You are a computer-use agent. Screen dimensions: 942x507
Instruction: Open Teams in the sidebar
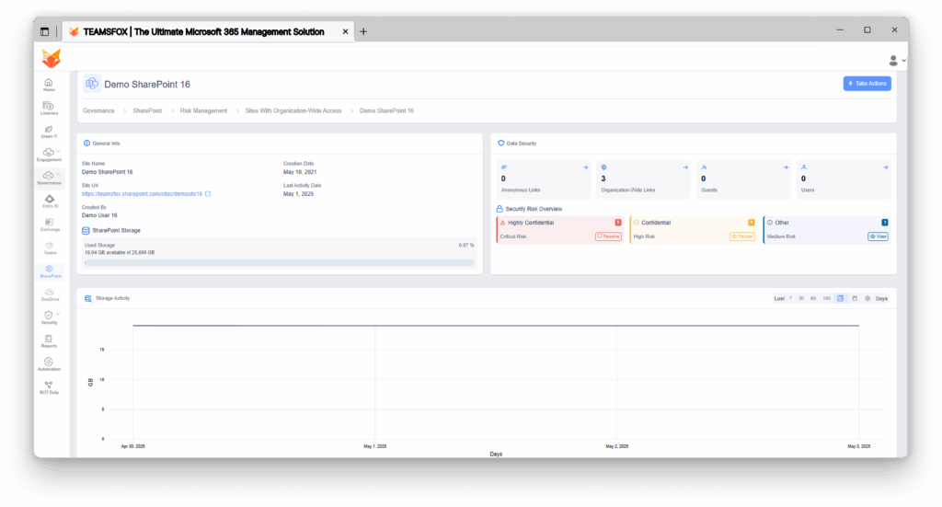[x=50, y=248]
